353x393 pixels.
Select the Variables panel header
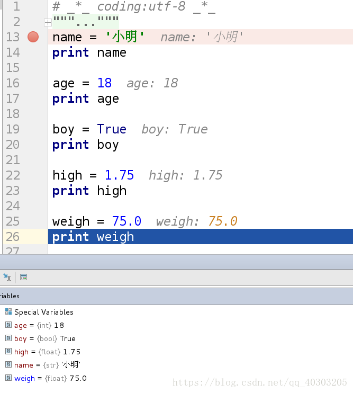(x=10, y=296)
